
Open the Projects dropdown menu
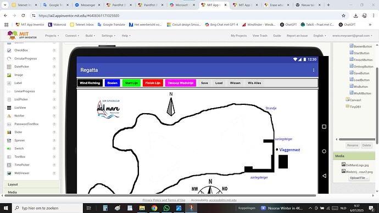52,36
